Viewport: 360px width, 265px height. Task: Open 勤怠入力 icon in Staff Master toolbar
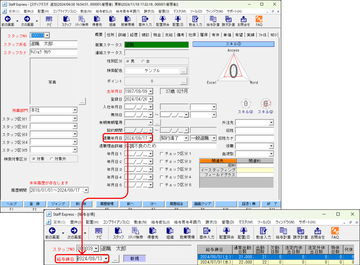click(x=195, y=21)
